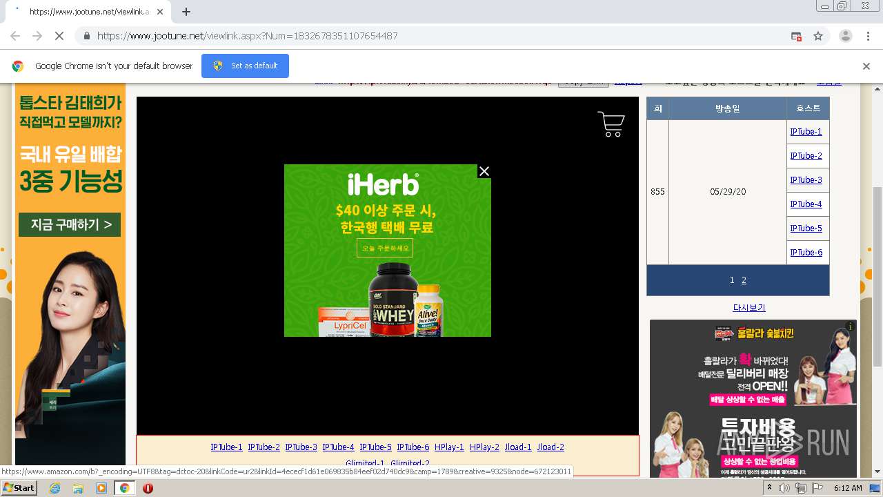Select the jootune.net browser tab

pos(90,12)
